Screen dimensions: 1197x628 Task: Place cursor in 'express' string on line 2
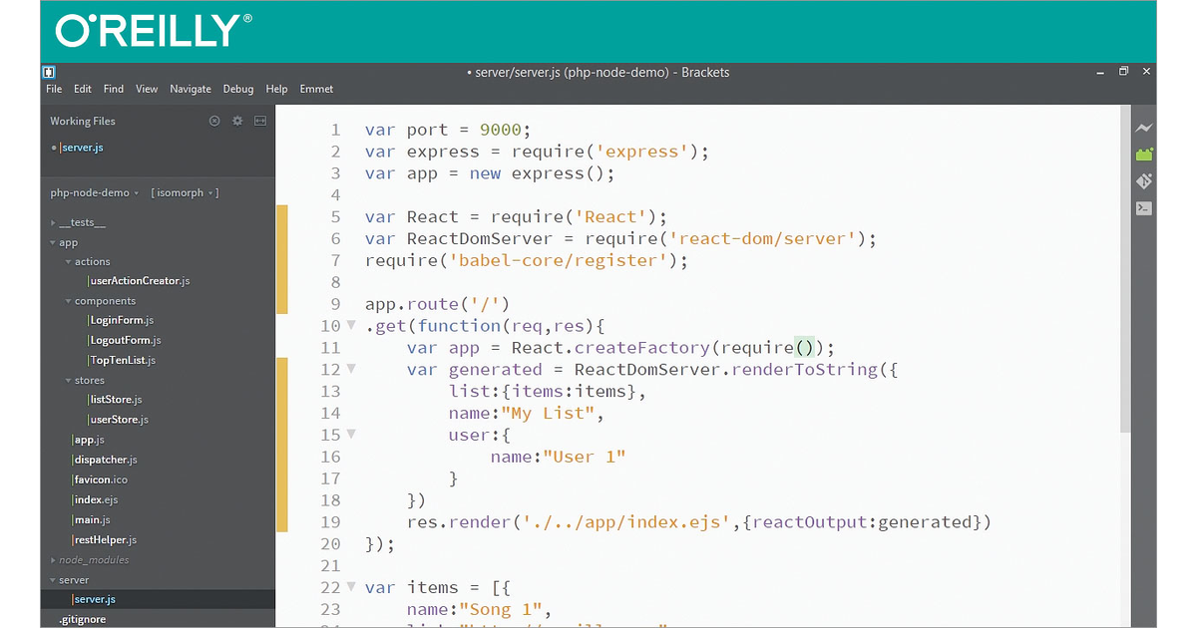tap(643, 152)
